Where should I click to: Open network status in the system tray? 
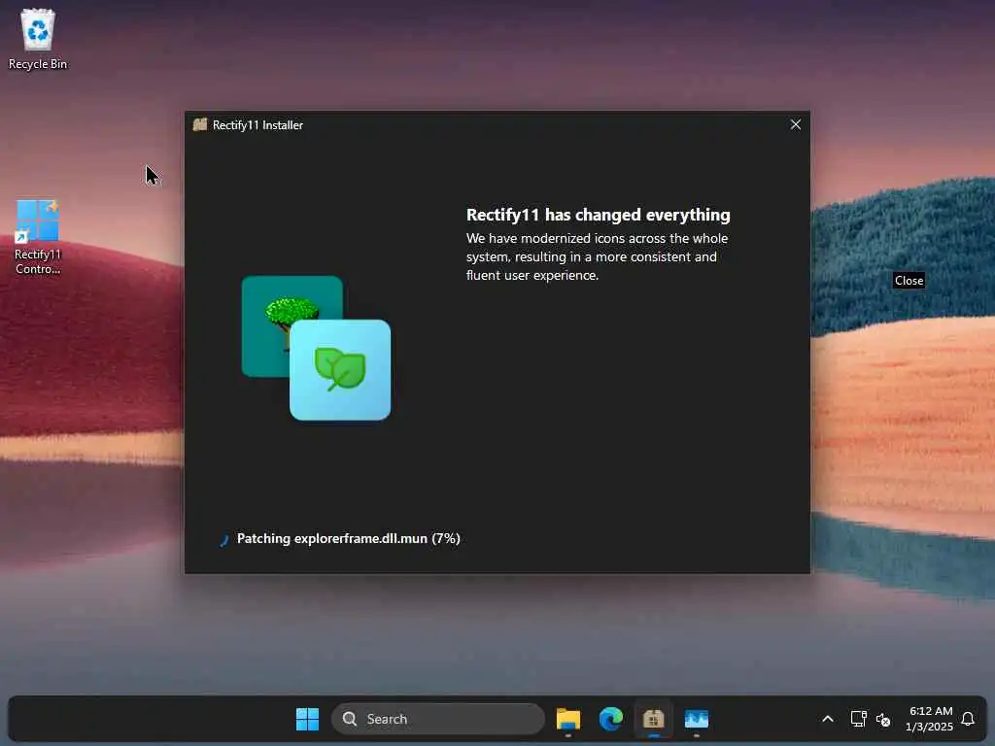point(858,719)
